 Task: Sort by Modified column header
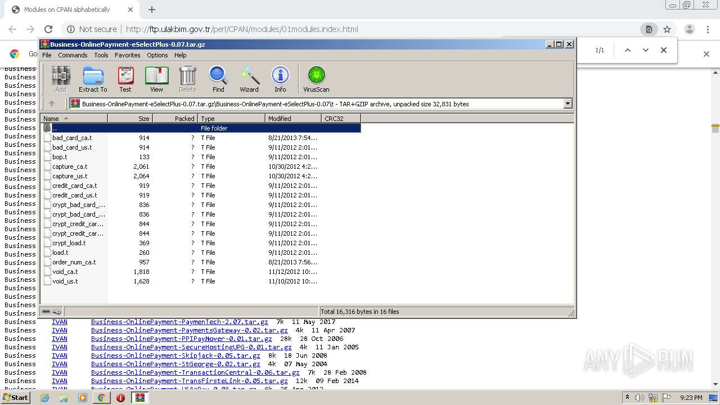[293, 118]
